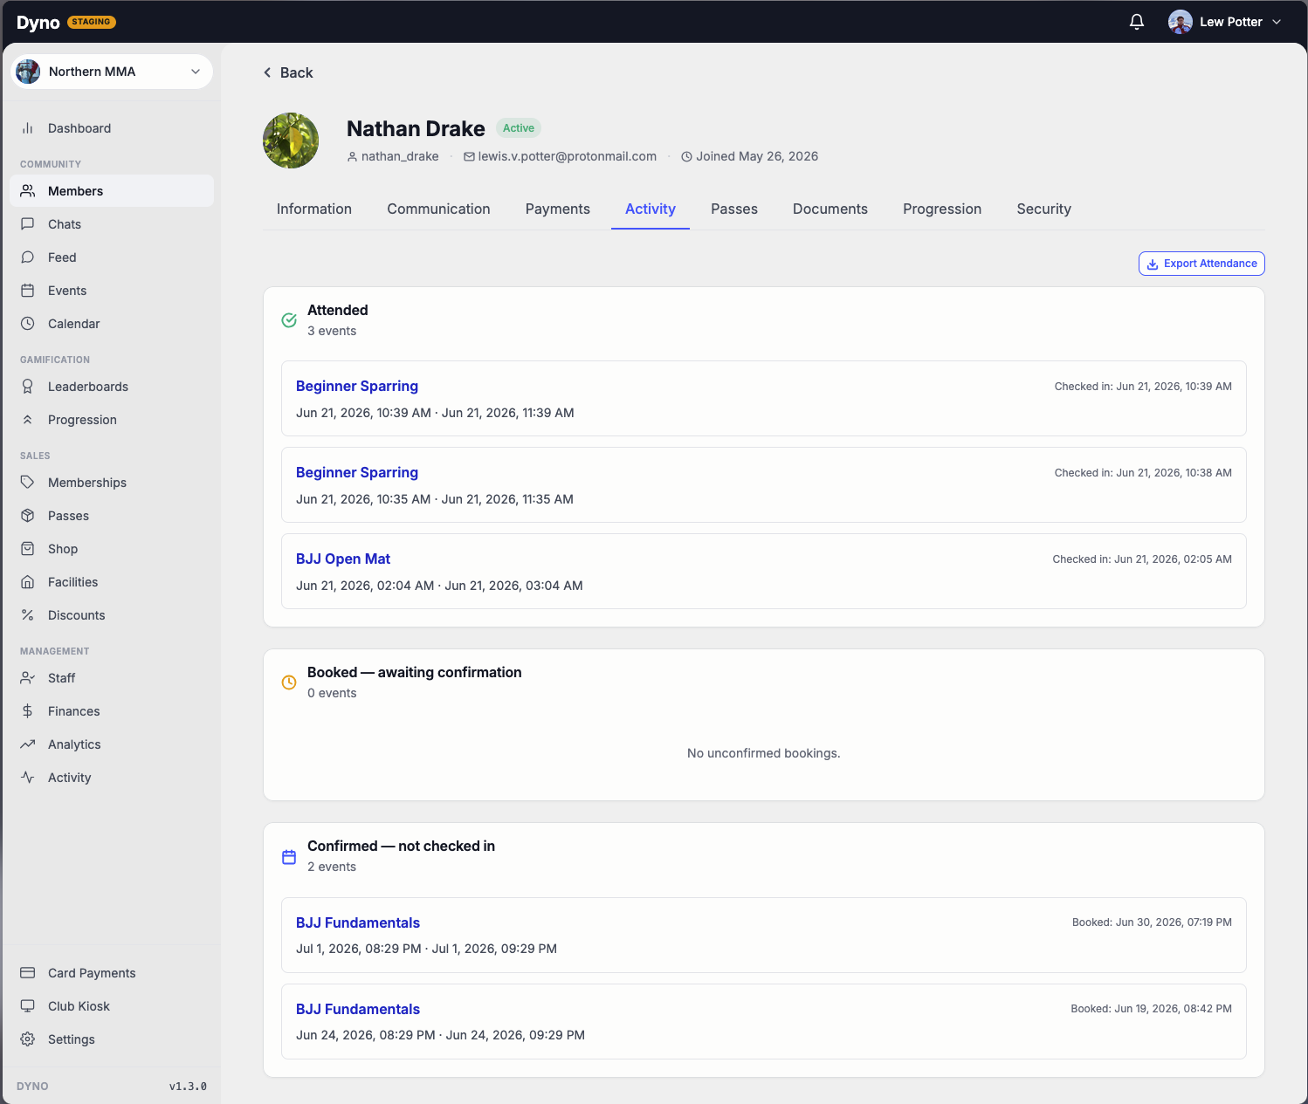This screenshot has height=1104, width=1308.
Task: Click the green Active status badge
Action: [519, 128]
